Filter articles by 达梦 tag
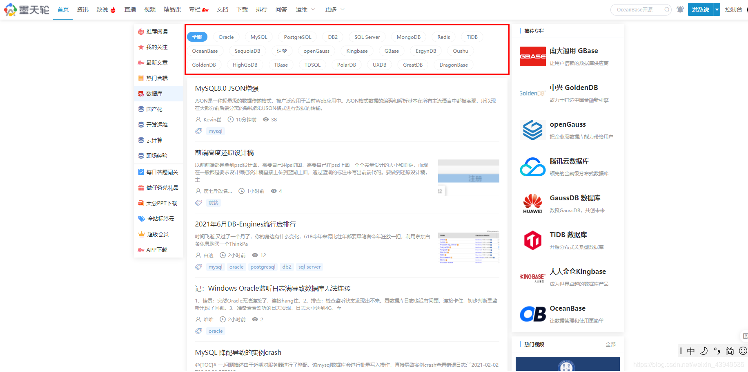Image resolution: width=748 pixels, height=372 pixels. 282,51
